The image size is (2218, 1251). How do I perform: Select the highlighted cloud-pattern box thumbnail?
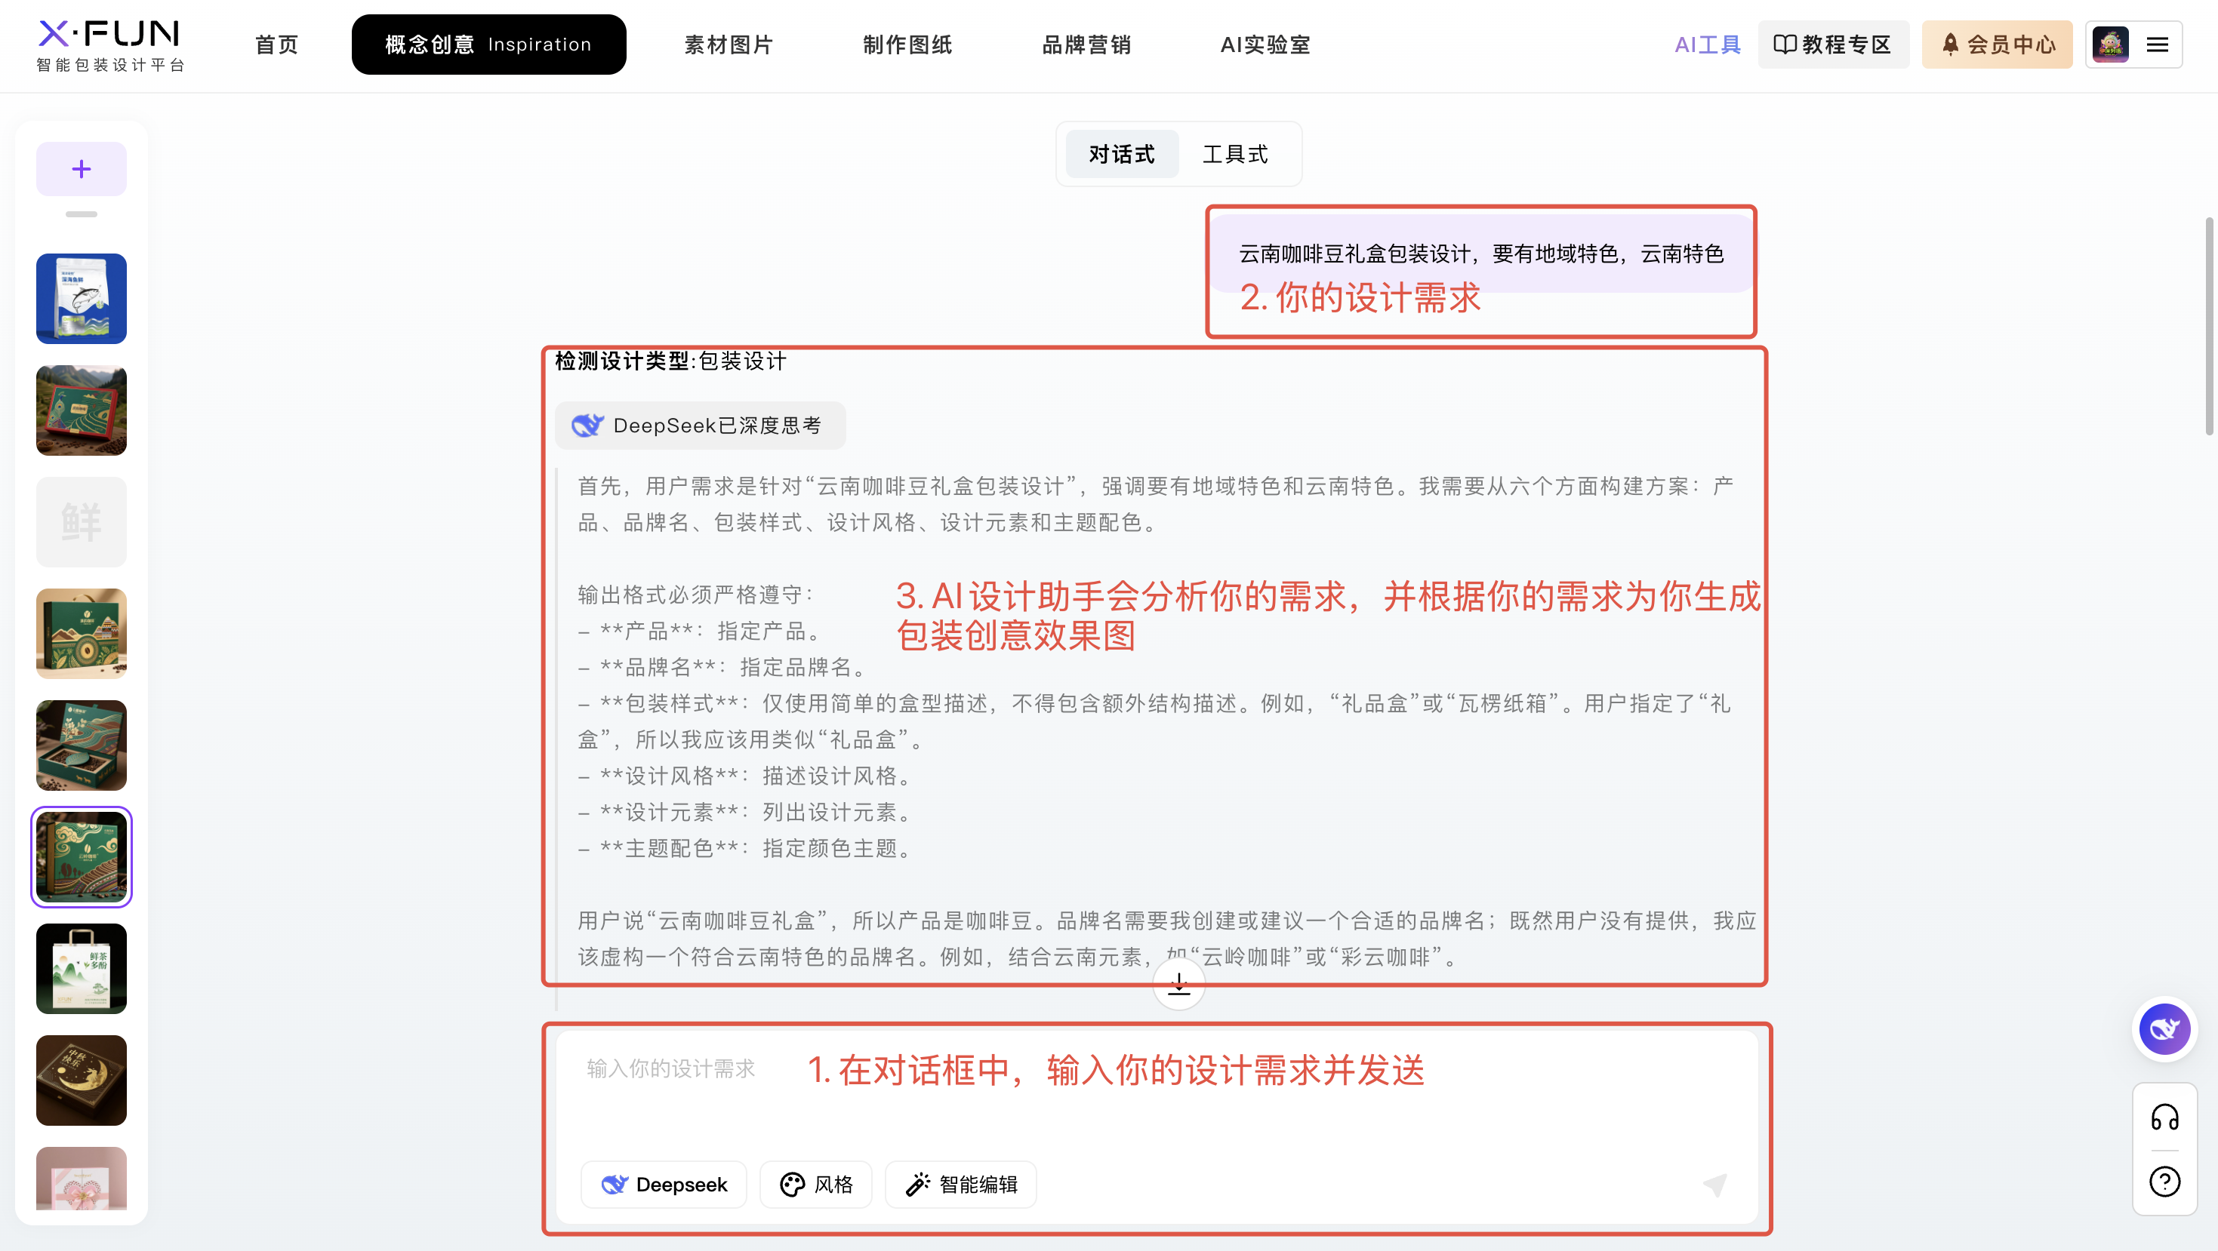(82, 857)
